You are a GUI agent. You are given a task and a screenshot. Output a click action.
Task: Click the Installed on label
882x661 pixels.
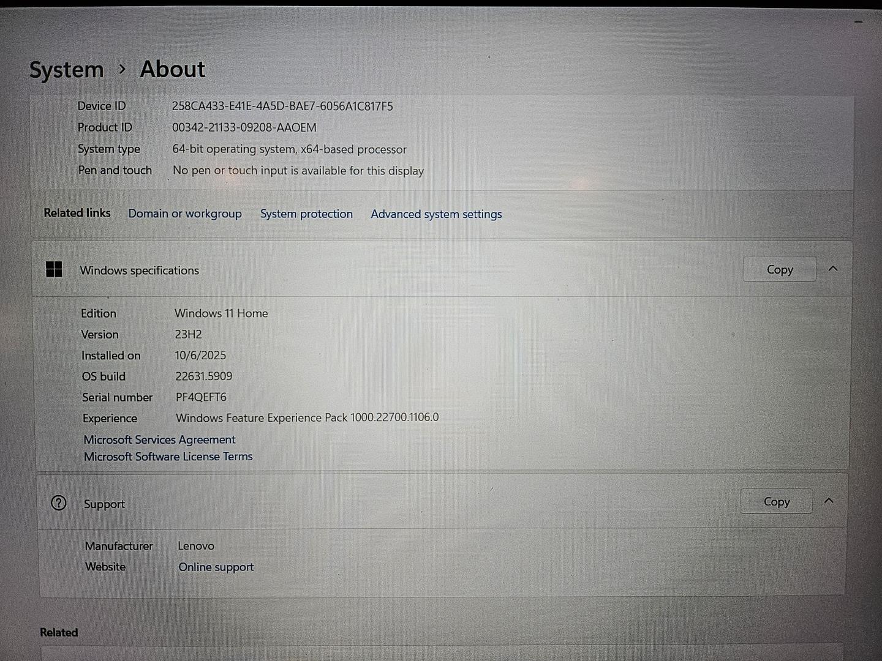point(111,356)
